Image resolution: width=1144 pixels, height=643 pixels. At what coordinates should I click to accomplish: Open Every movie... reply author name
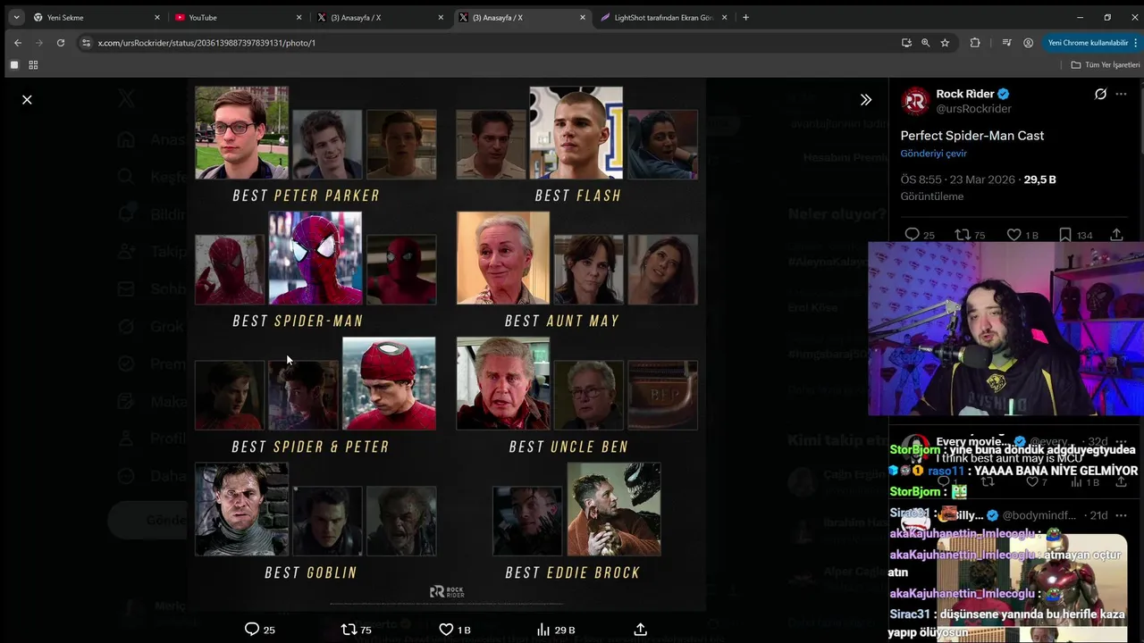[973, 442]
